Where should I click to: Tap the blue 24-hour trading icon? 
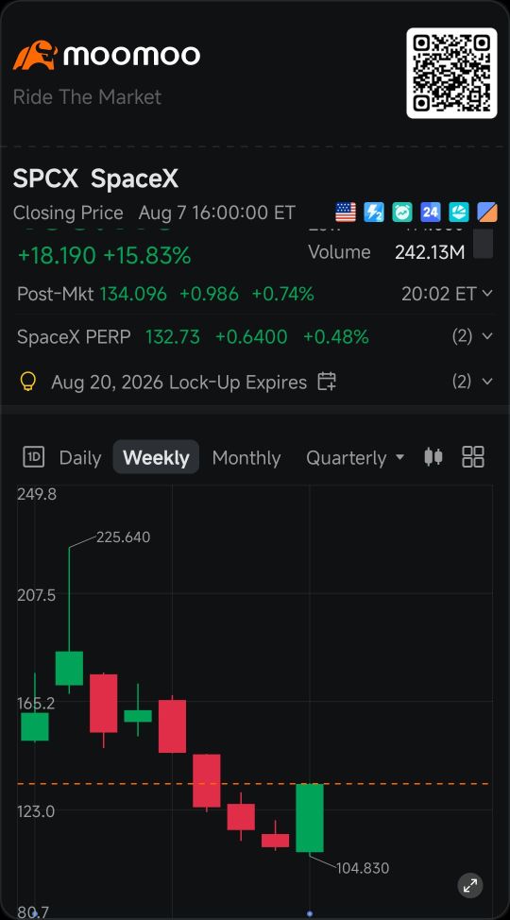tap(430, 212)
